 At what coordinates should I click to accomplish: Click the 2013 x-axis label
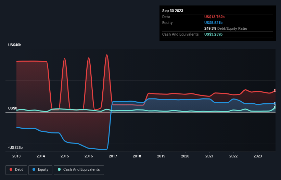(x=16, y=156)
